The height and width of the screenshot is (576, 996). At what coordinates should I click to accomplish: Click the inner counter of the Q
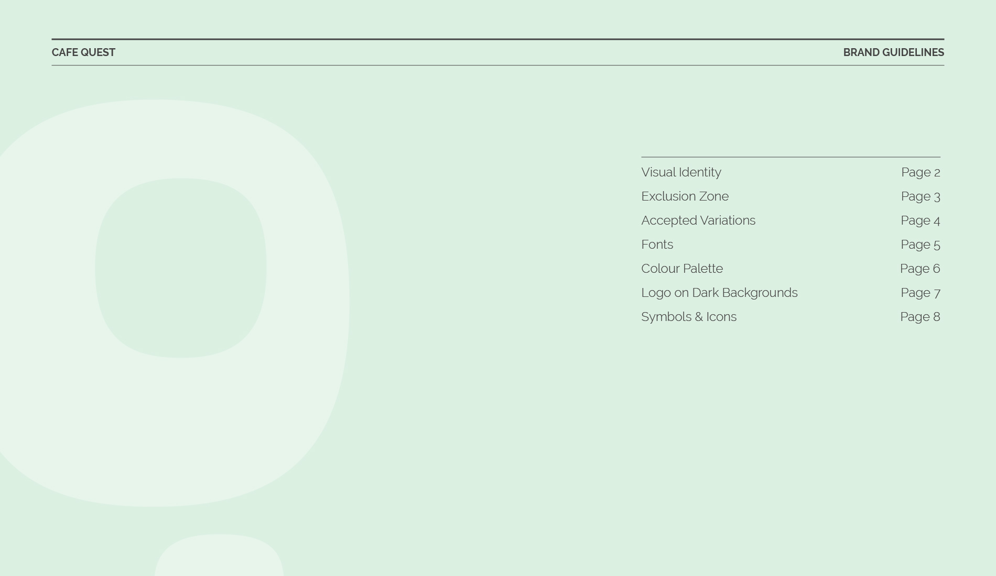click(180, 268)
